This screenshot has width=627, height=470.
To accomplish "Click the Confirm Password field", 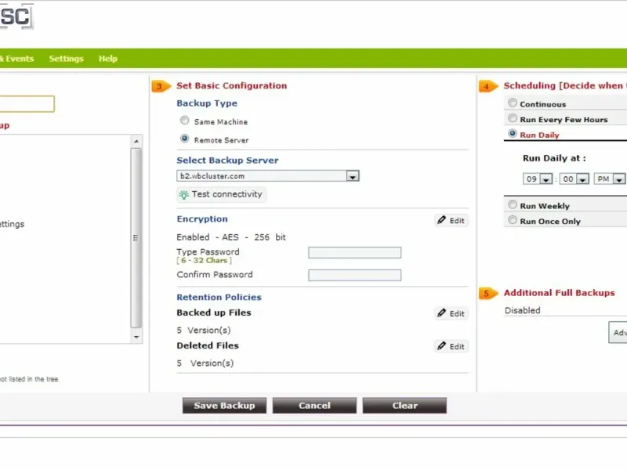I will 355,275.
